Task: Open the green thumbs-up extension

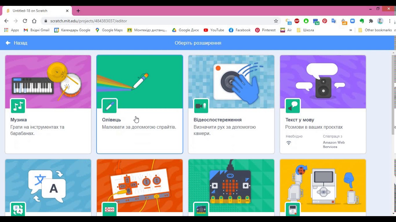Action: coord(306,21)
